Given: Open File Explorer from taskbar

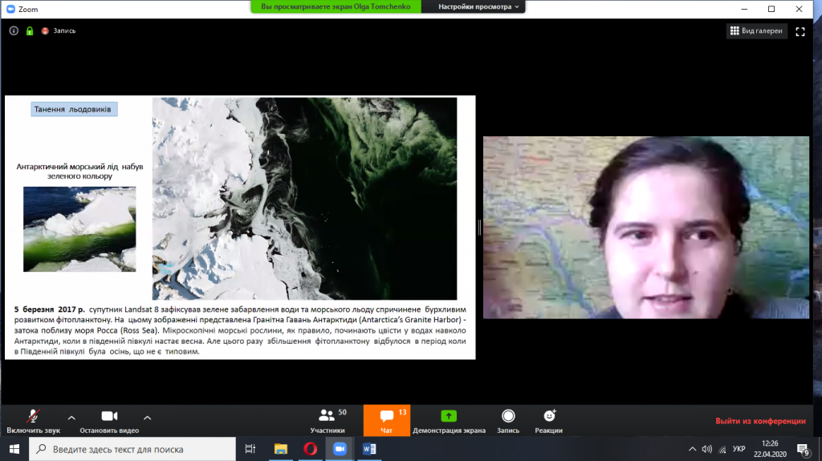Looking at the screenshot, I should click(x=280, y=449).
